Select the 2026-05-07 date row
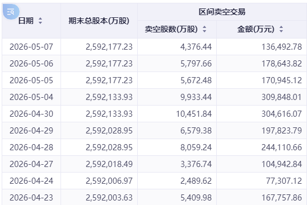 pos(154,47)
